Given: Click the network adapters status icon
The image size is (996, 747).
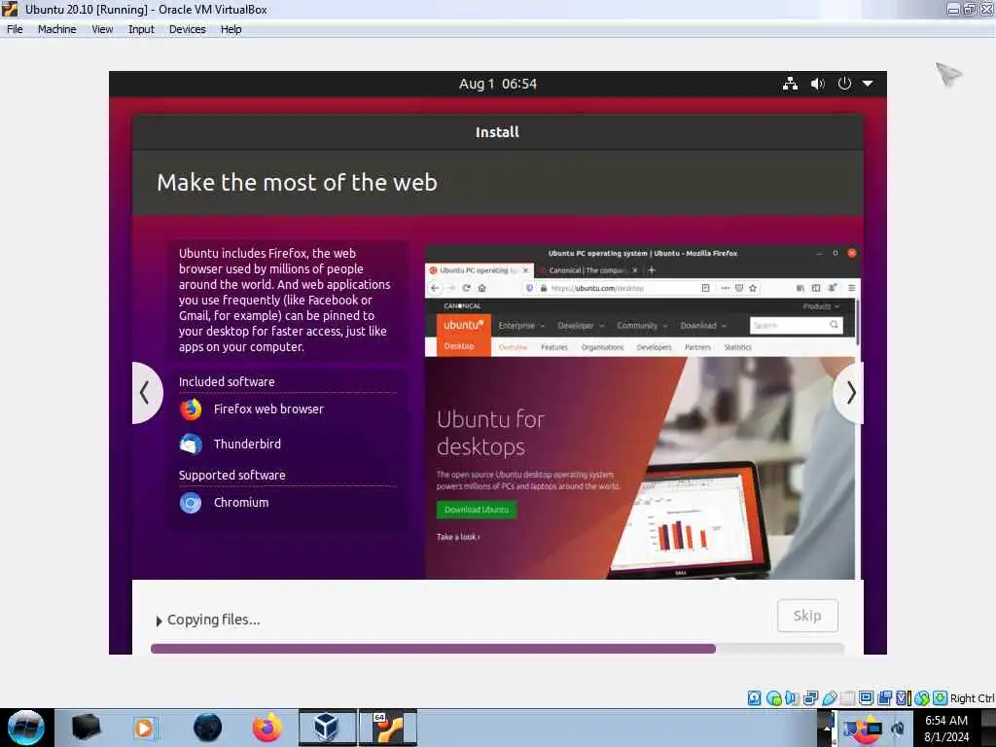Looking at the screenshot, I should coord(810,698).
